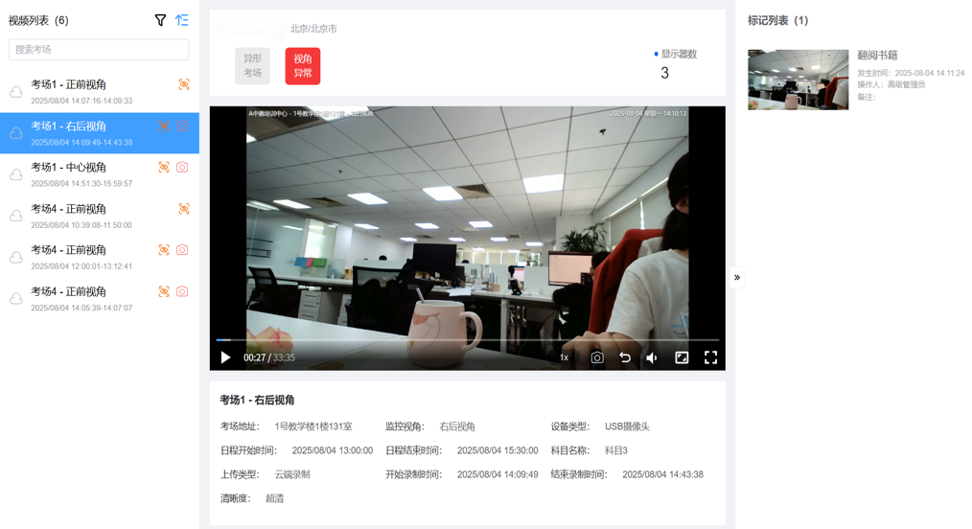Screen dimensions: 972x529
Task: Toggle the web fullscreen picture mode
Action: click(682, 357)
